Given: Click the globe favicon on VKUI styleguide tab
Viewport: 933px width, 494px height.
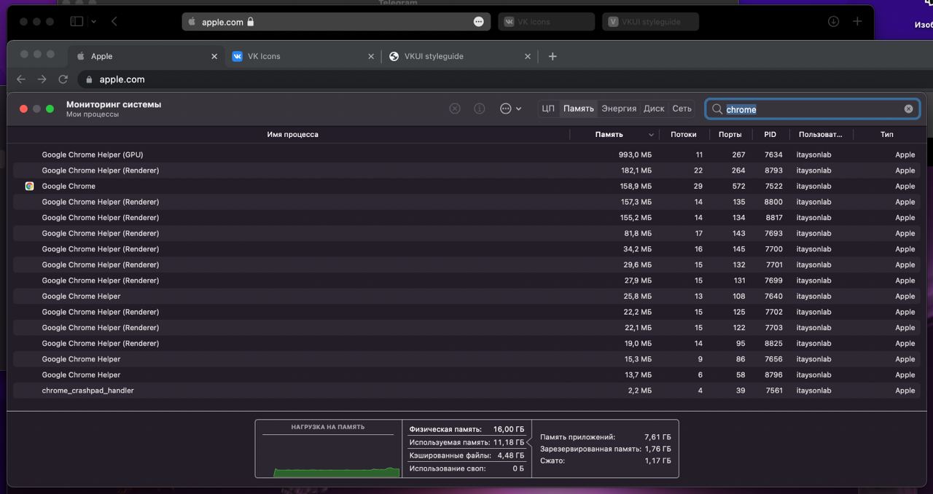Looking at the screenshot, I should [394, 56].
